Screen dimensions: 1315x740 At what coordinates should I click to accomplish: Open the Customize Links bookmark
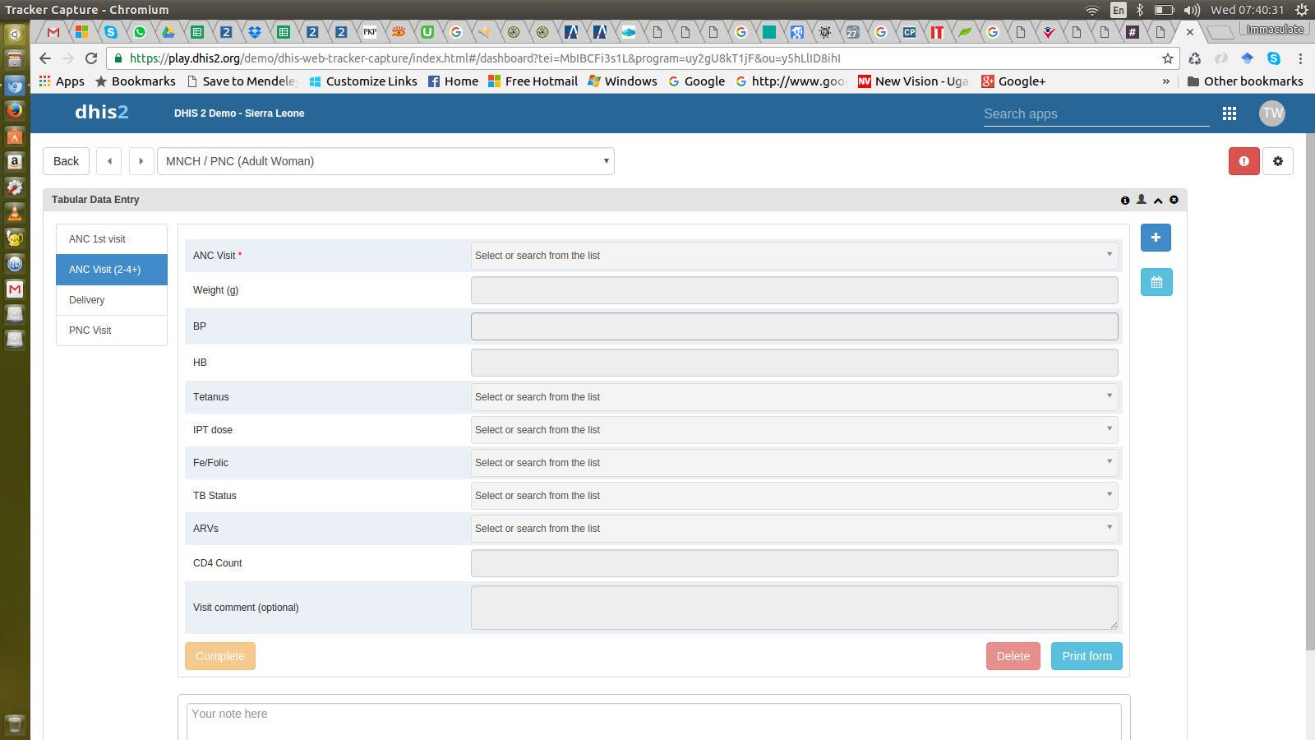[363, 81]
